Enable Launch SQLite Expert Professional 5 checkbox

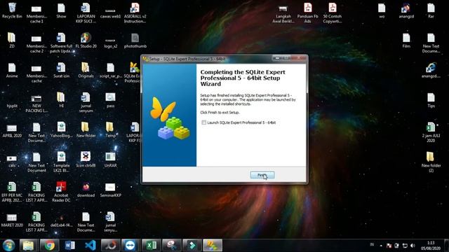coord(204,122)
